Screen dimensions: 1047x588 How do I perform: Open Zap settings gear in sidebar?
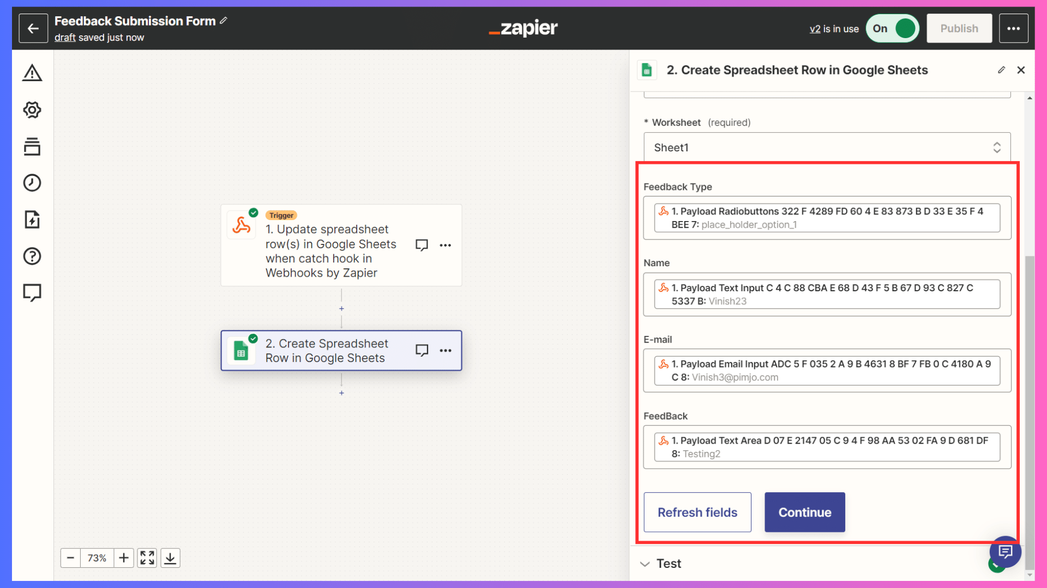click(32, 110)
